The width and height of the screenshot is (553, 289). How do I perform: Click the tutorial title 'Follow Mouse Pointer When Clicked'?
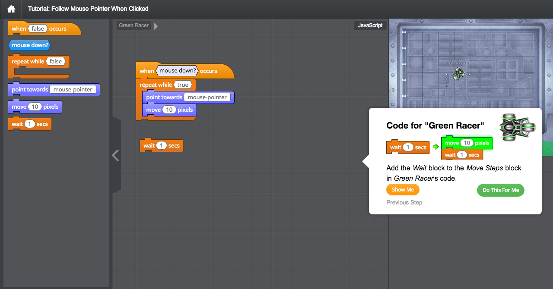[88, 9]
